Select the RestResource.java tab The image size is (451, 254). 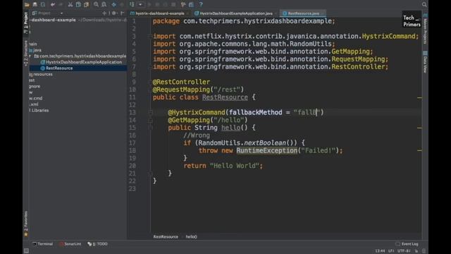tap(303, 13)
